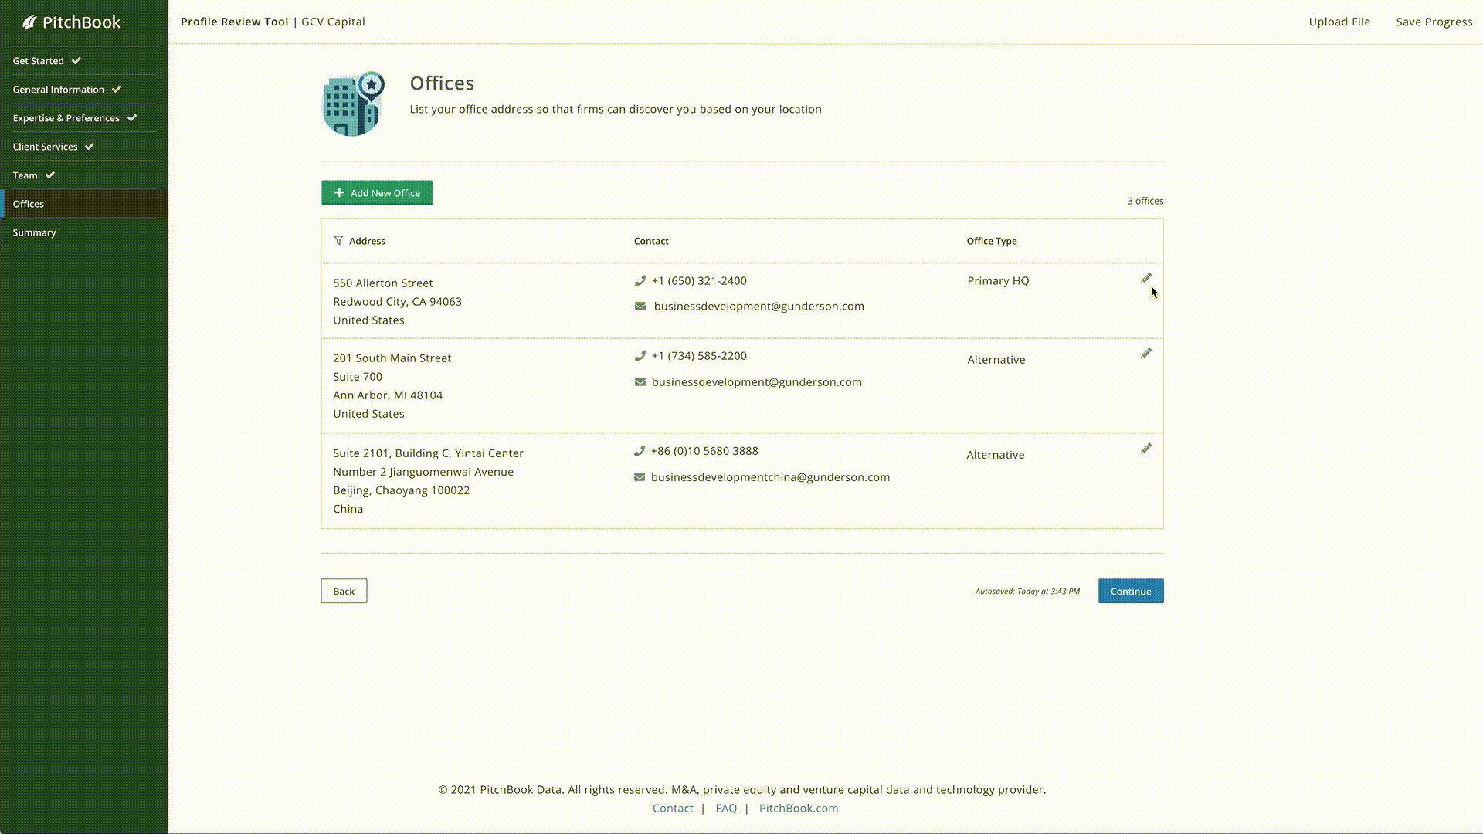Click the GCV Capital firm name
The height and width of the screenshot is (834, 1483).
pyautogui.click(x=333, y=22)
